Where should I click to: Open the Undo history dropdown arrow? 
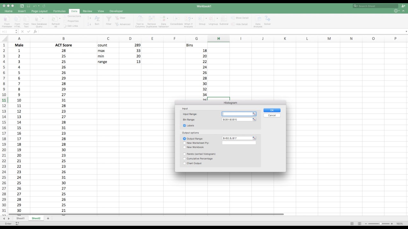click(x=40, y=6)
